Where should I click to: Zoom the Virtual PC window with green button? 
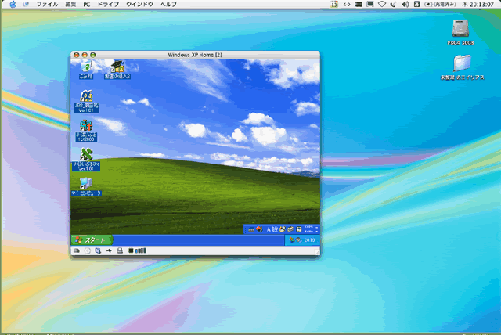92,56
